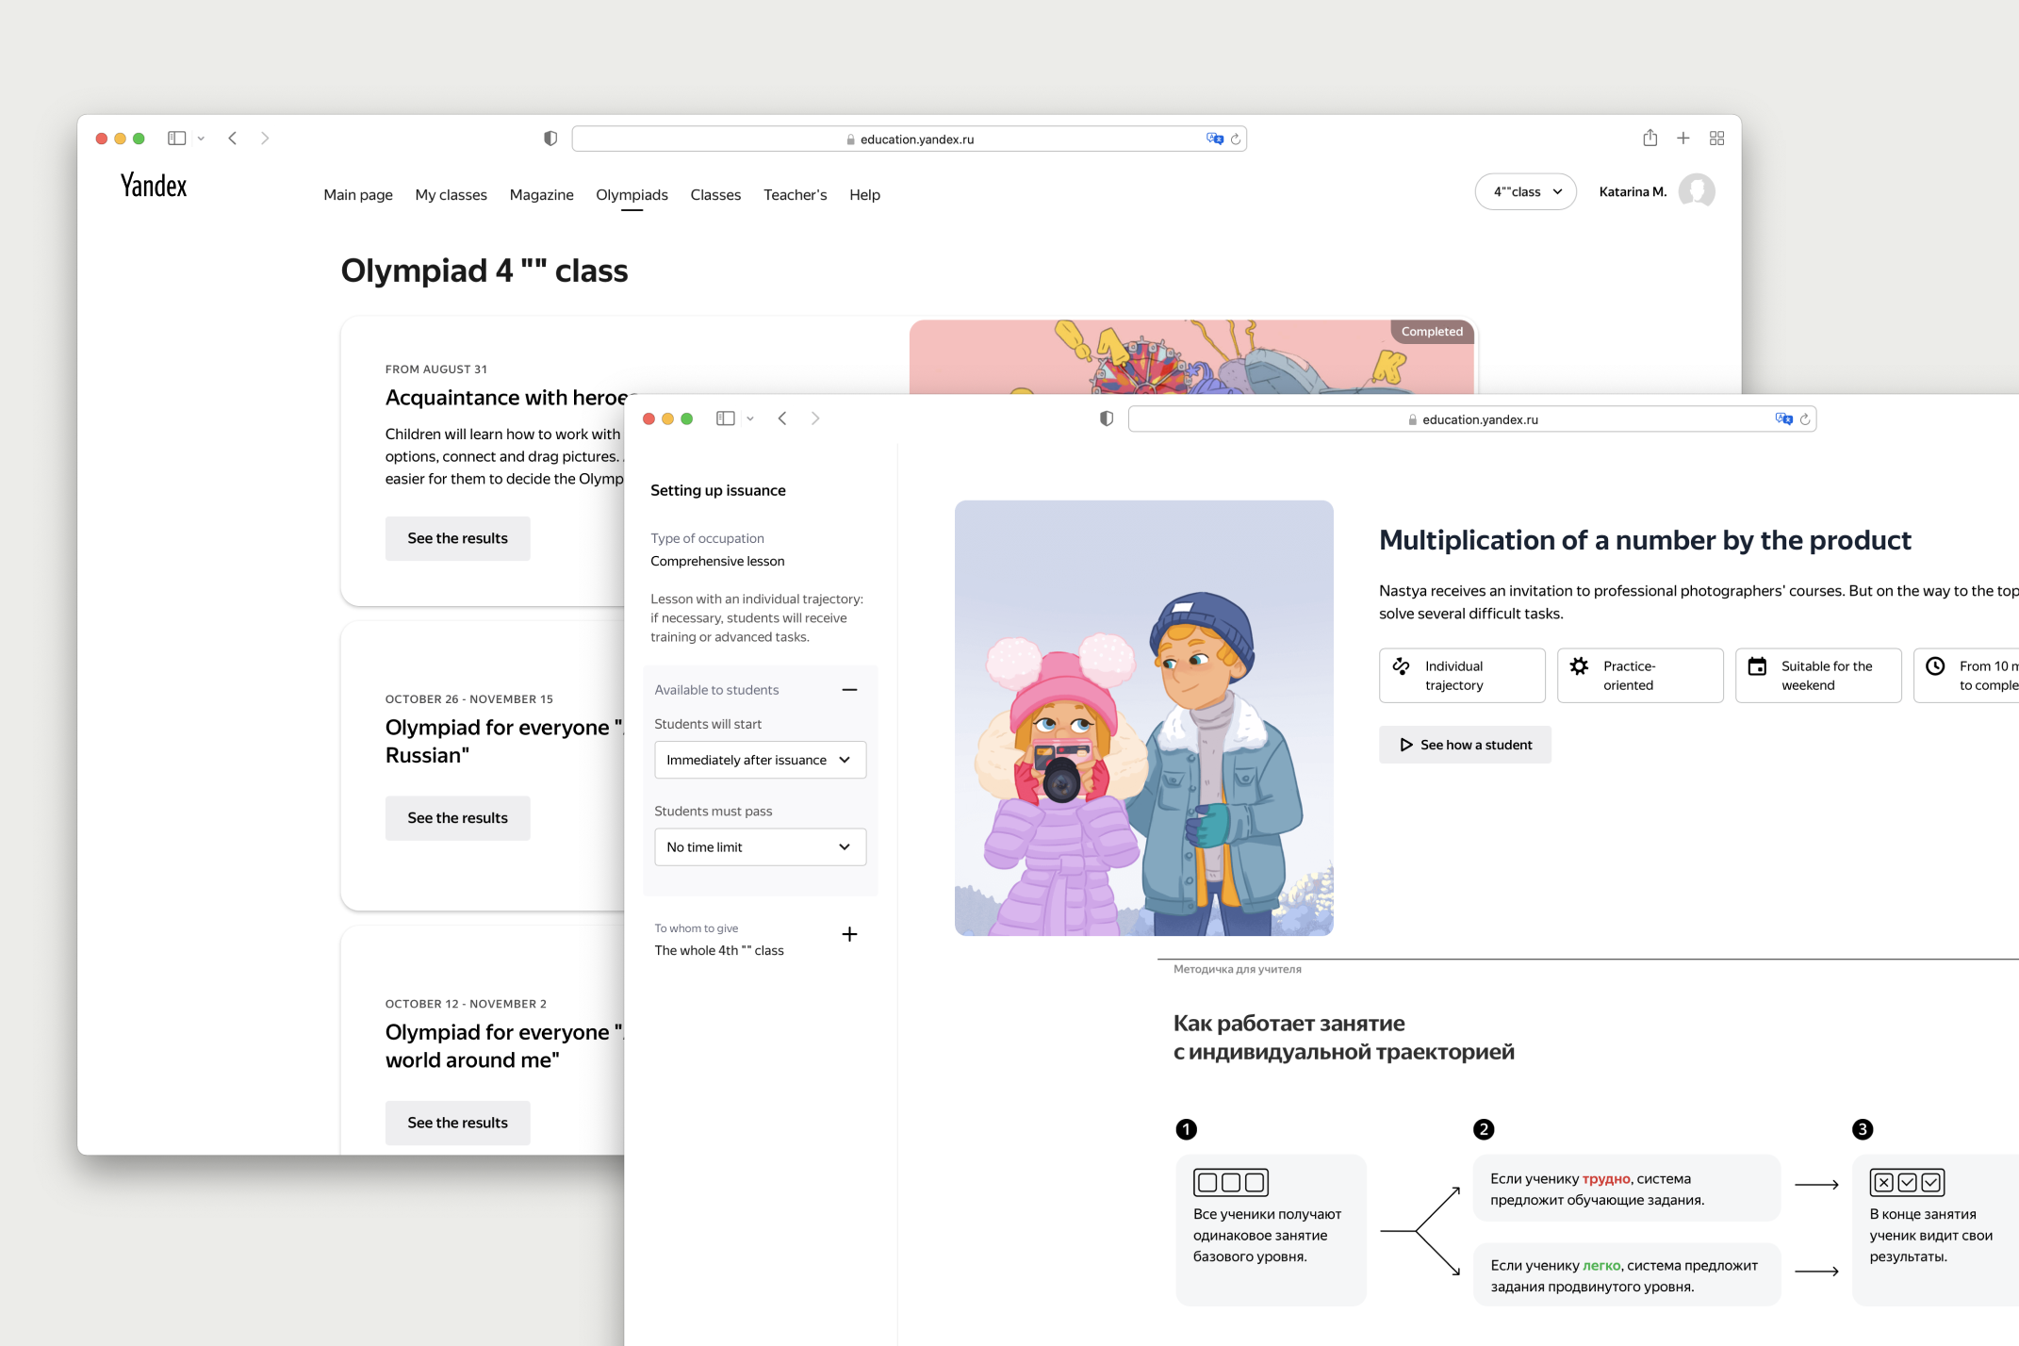This screenshot has height=1346, width=2019.
Task: Click the translate icon in front window address bar
Action: [1782, 419]
